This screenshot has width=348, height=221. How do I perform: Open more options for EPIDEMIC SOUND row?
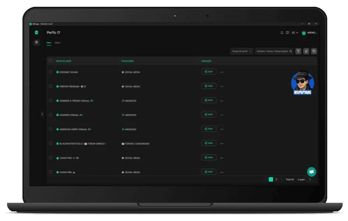pyautogui.click(x=222, y=72)
